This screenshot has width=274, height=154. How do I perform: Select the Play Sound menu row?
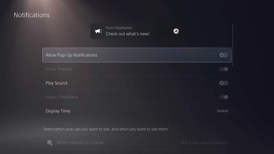[137, 83]
